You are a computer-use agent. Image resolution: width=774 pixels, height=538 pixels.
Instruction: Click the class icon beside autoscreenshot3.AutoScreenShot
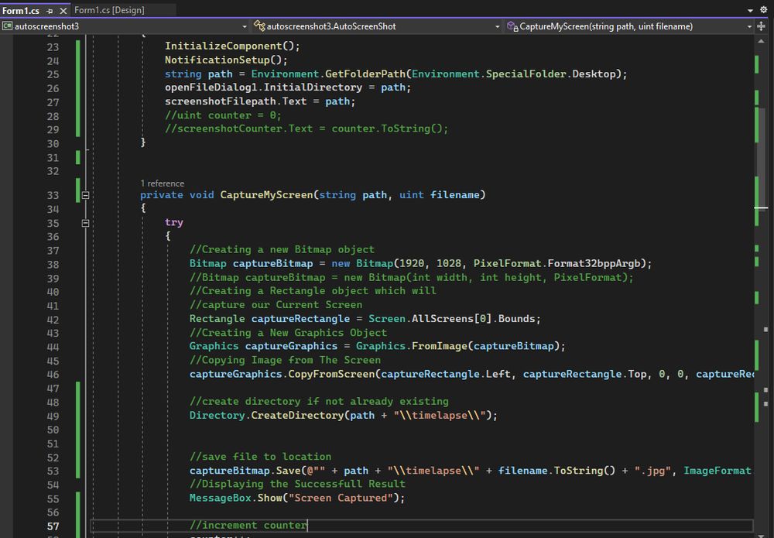259,26
